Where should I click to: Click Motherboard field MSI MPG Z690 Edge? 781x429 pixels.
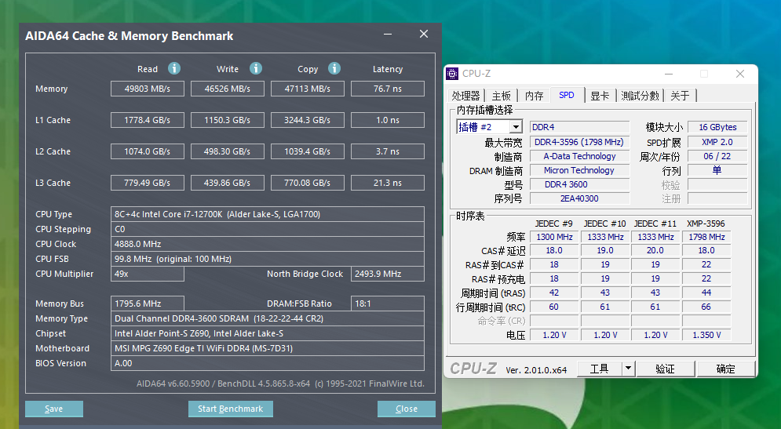pyautogui.click(x=268, y=348)
